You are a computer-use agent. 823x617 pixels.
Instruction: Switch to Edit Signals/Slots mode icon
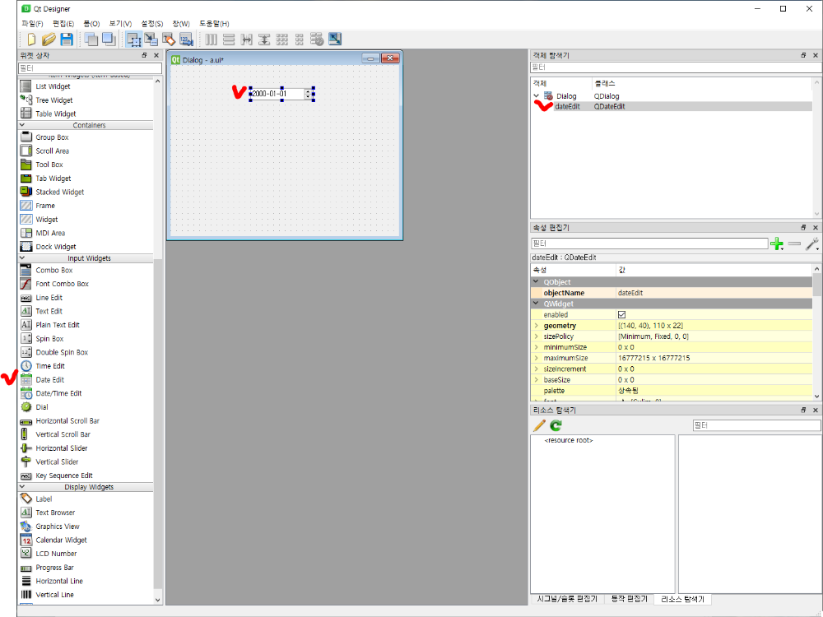click(x=151, y=39)
